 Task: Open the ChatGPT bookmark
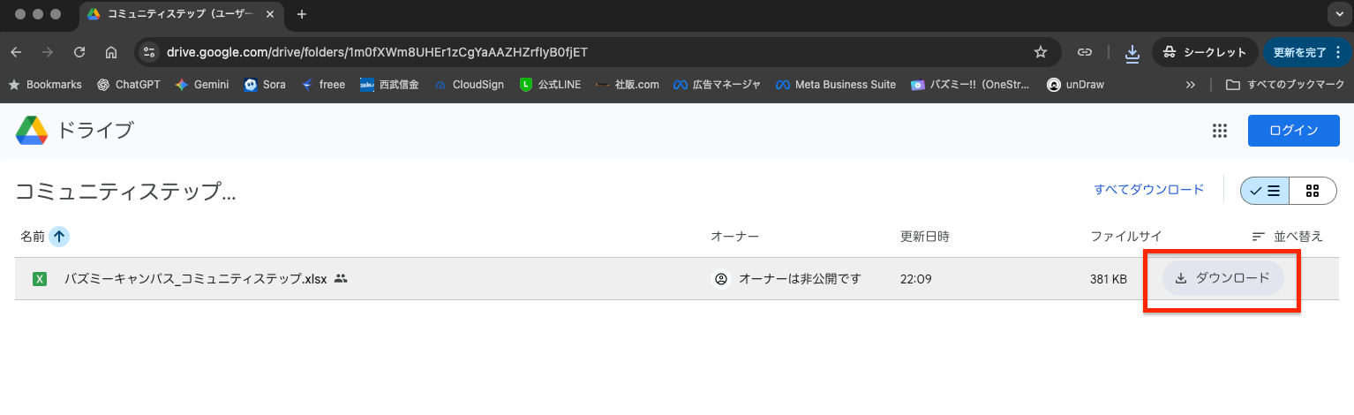tap(128, 85)
